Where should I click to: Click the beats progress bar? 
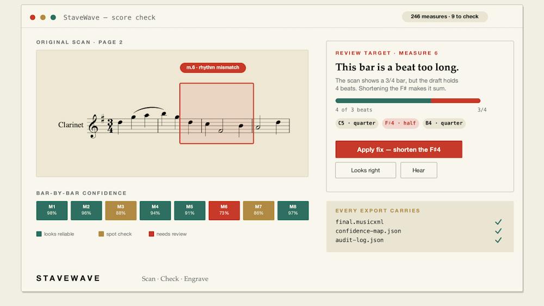pyautogui.click(x=407, y=101)
